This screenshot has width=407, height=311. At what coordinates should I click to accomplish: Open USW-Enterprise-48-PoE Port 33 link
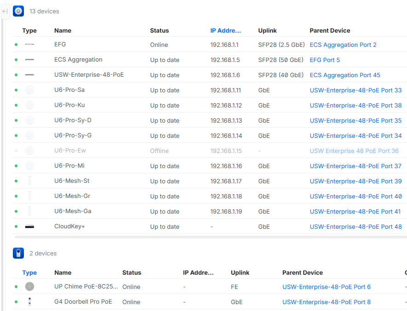coord(355,90)
